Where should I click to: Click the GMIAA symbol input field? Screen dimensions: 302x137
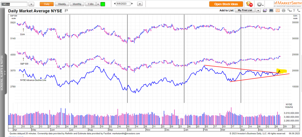(14, 4)
